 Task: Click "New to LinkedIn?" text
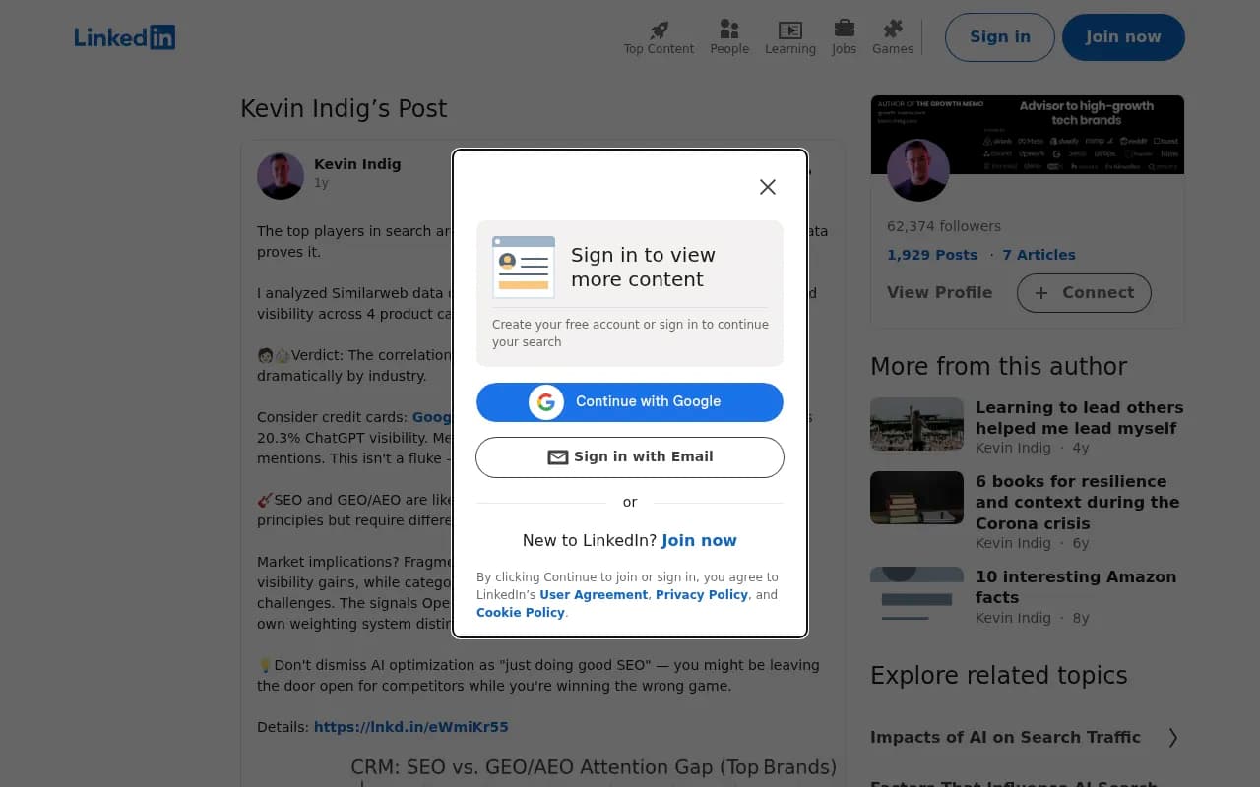[590, 540]
